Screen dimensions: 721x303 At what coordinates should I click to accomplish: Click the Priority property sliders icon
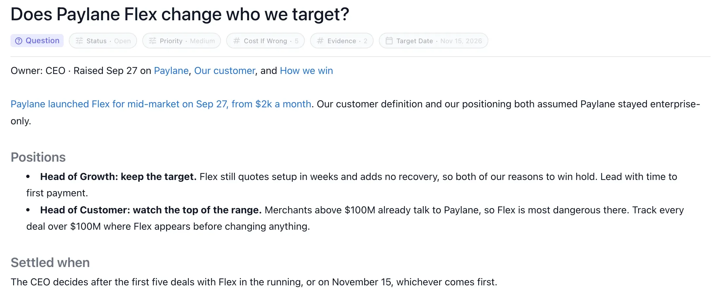coord(153,41)
